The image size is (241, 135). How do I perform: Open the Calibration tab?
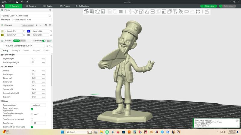pyautogui.click(x=82, y=6)
